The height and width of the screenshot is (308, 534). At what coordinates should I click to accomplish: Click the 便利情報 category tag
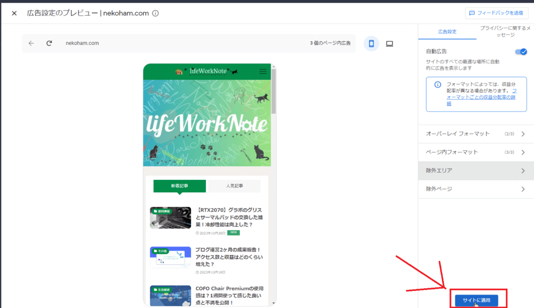pos(162,212)
